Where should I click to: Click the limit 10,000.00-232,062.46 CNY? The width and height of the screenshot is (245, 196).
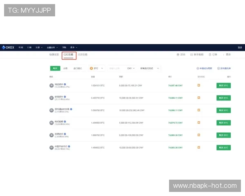(x=132, y=110)
